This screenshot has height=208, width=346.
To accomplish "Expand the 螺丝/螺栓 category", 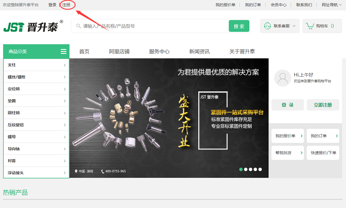I will (x=36, y=77).
